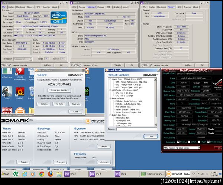
Task: Click the volume speaker icon in the system tray
Action: tap(206, 174)
